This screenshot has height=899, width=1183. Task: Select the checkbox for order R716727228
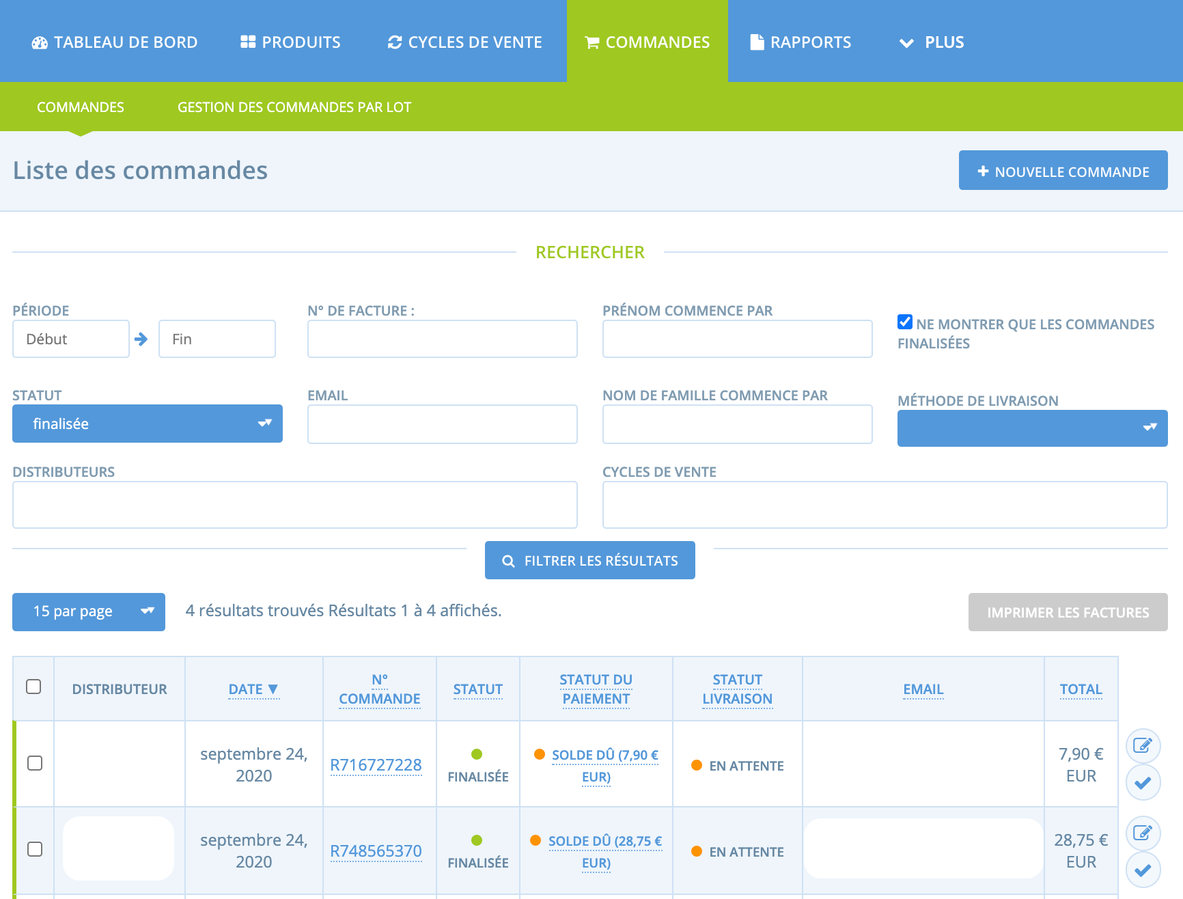(x=35, y=763)
